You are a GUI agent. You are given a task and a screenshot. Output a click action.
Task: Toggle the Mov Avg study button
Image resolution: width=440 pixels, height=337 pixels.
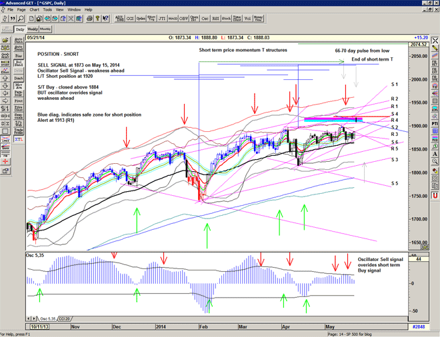(x=18, y=86)
